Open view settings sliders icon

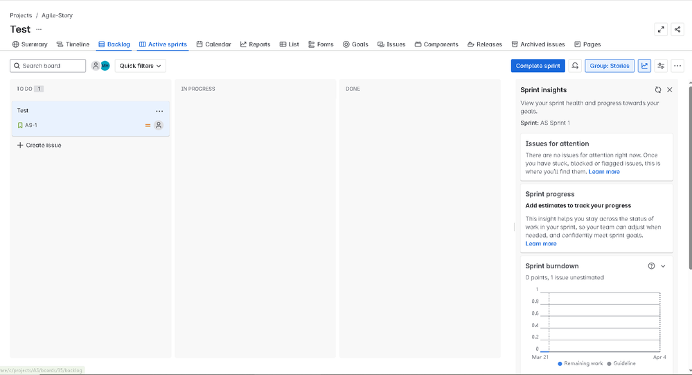point(661,66)
